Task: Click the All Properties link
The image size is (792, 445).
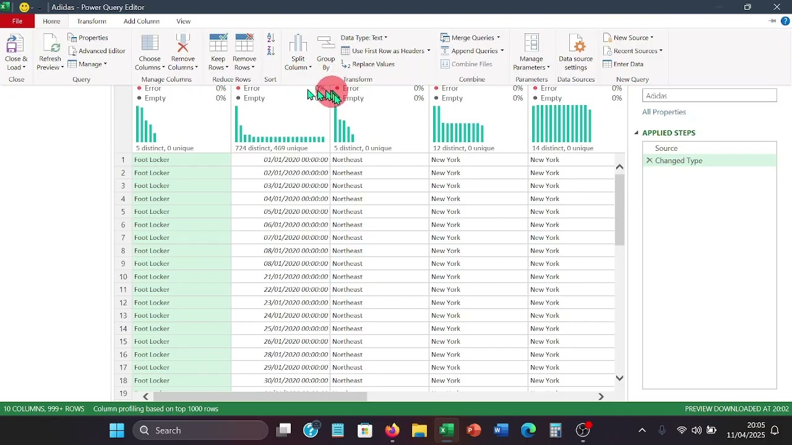Action: pyautogui.click(x=664, y=112)
